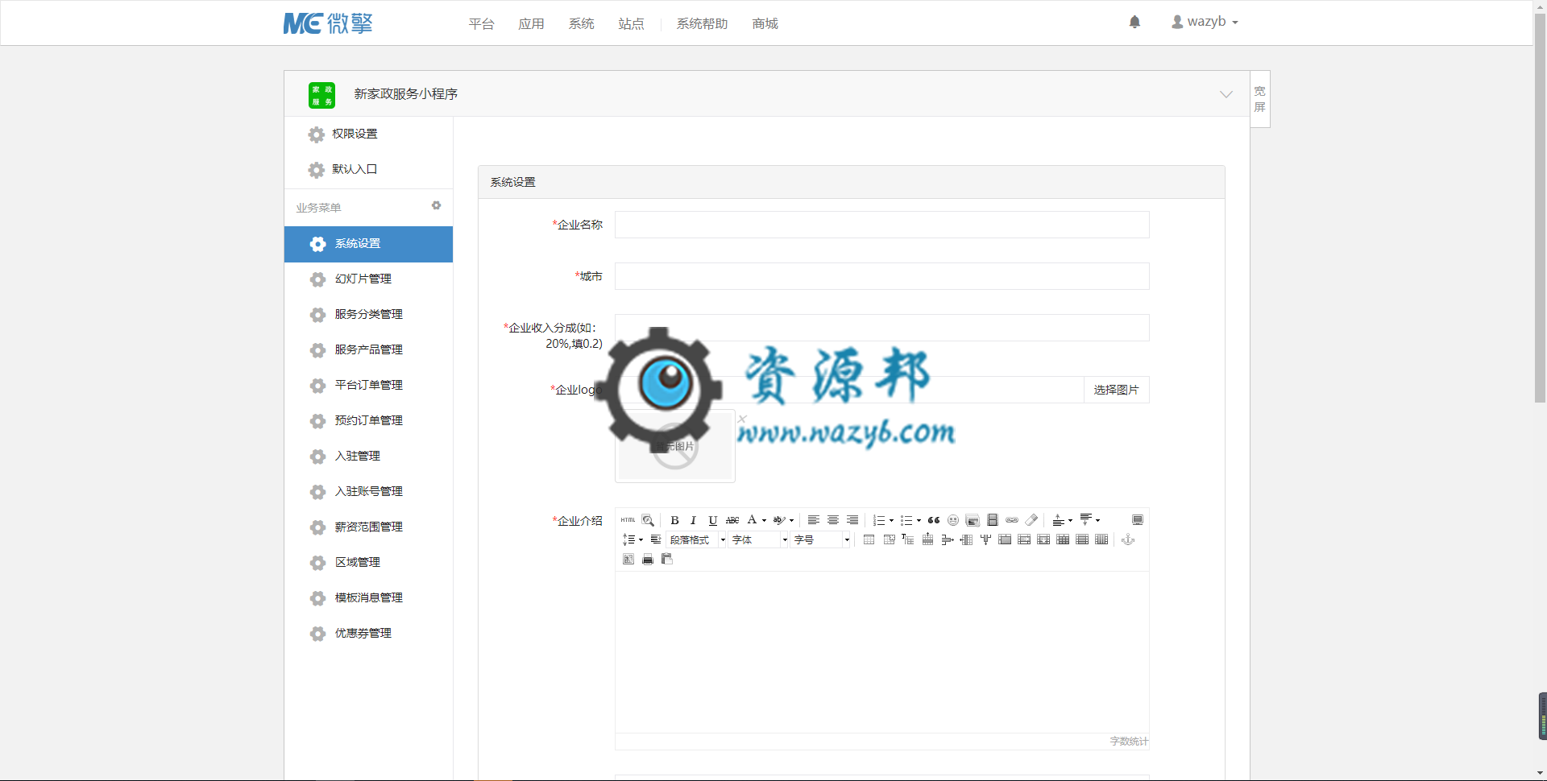Screen dimensions: 1547x781
Task: Click the 城市 input field
Action: point(881,276)
